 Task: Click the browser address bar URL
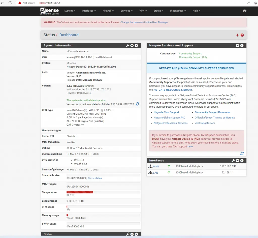[50, 3]
